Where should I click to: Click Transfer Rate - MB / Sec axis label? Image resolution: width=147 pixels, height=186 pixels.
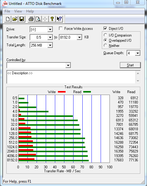tap(63, 171)
